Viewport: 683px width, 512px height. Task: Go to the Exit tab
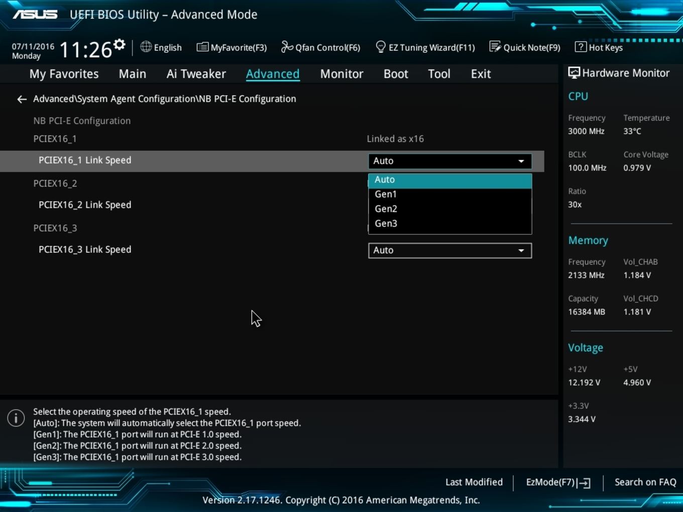tap(481, 74)
